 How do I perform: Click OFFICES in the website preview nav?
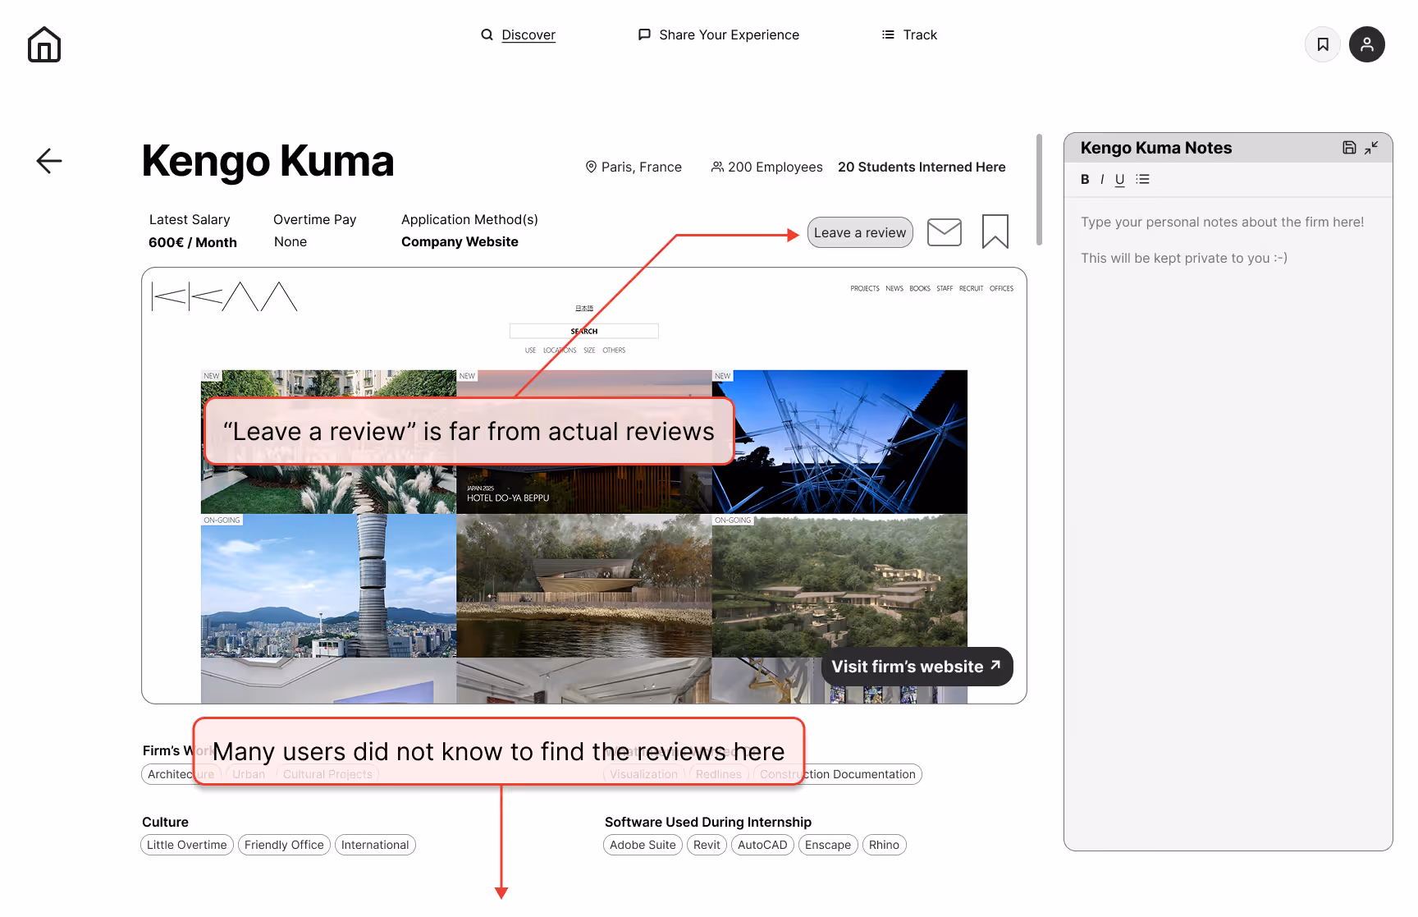(x=1001, y=289)
